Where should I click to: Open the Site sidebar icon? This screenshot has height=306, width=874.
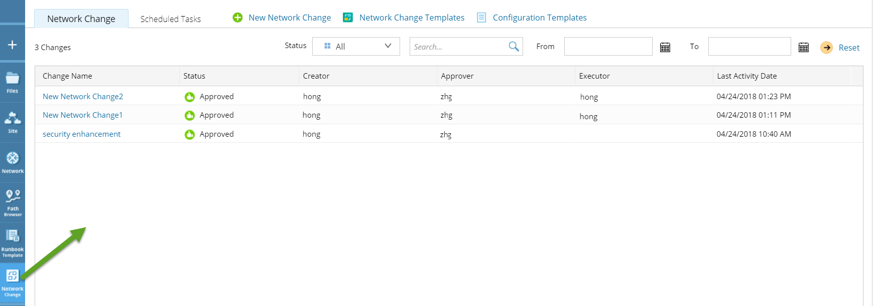pos(13,122)
